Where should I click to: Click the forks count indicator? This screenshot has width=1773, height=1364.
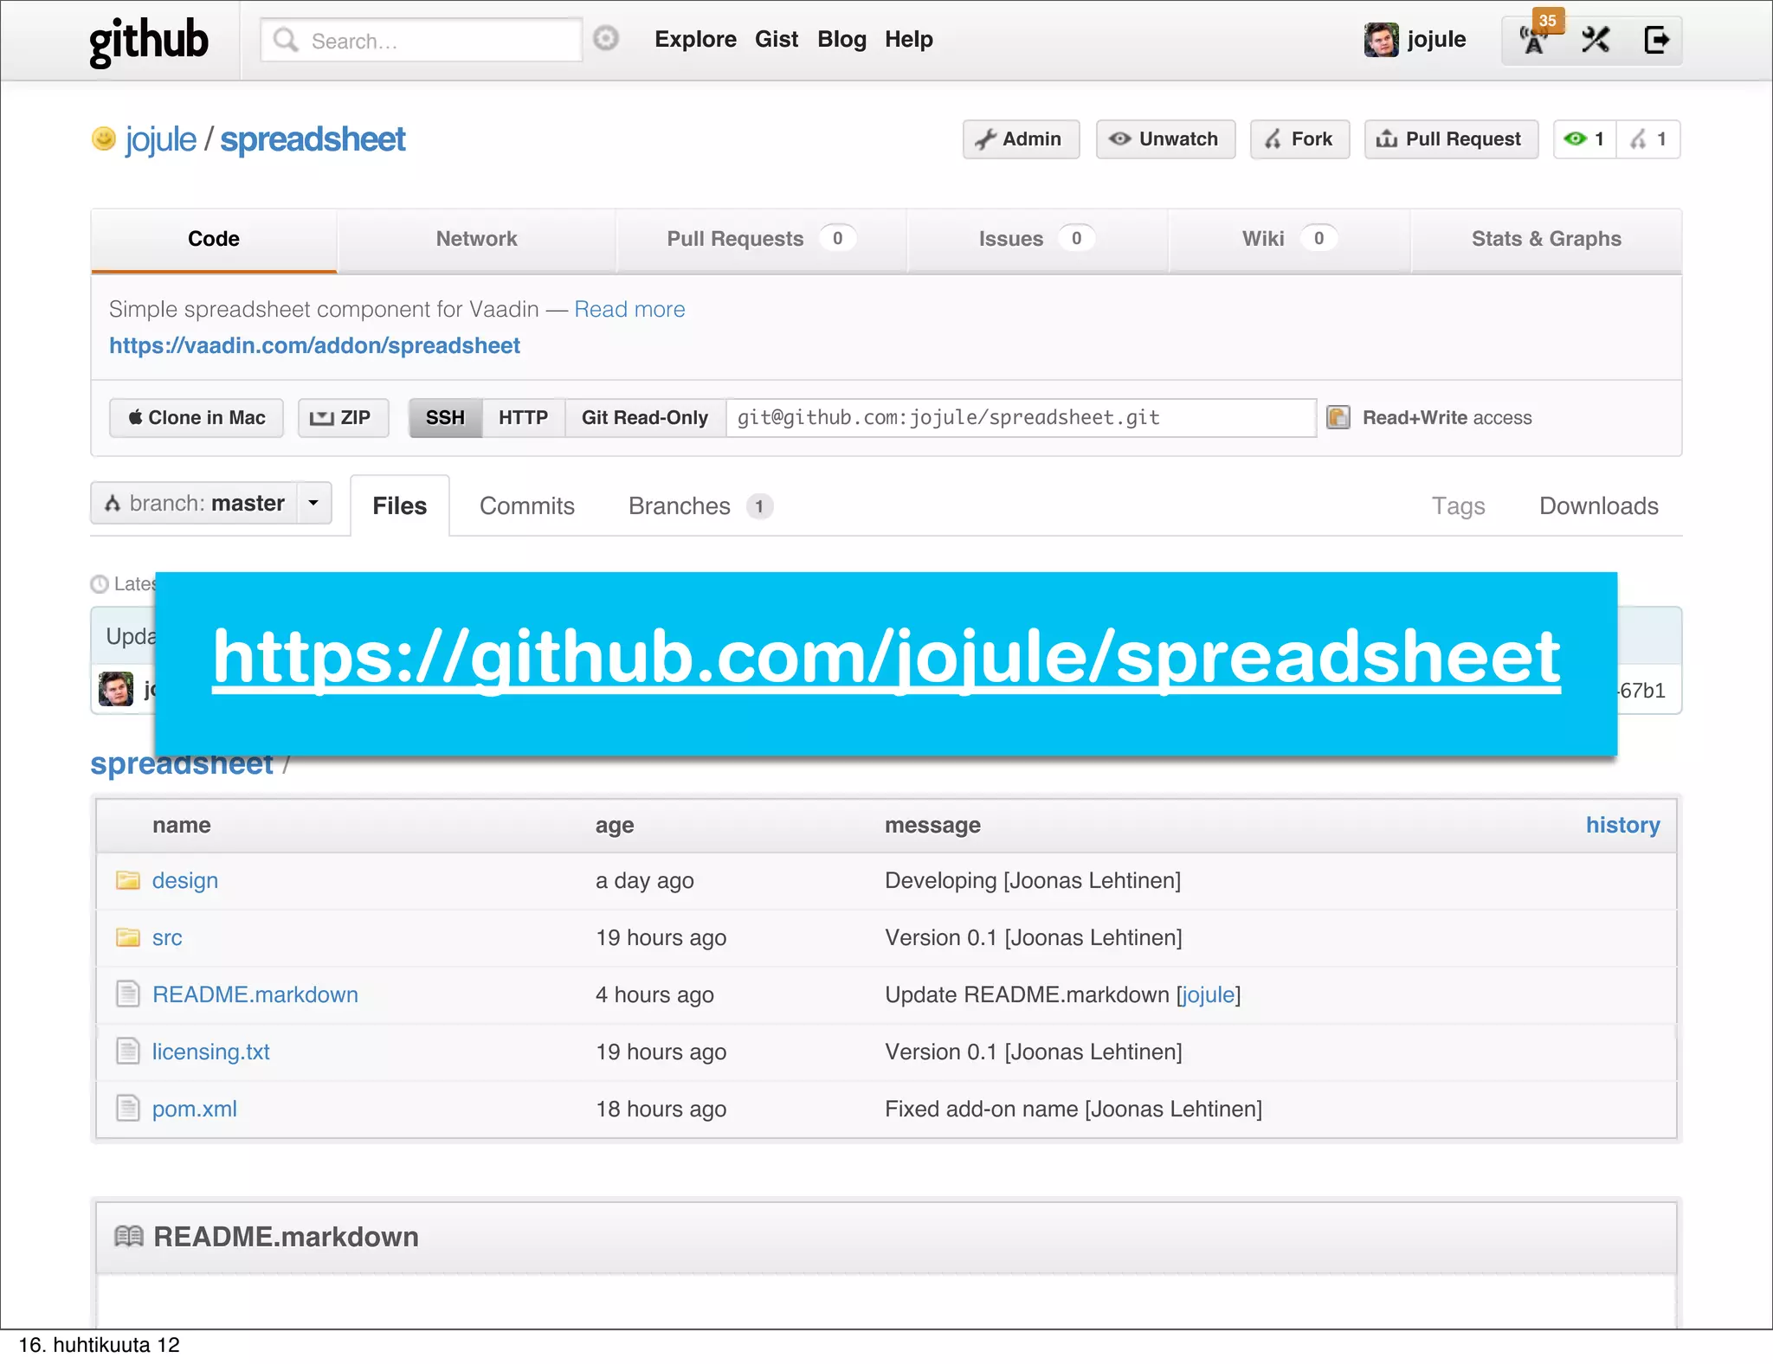[x=1648, y=139]
